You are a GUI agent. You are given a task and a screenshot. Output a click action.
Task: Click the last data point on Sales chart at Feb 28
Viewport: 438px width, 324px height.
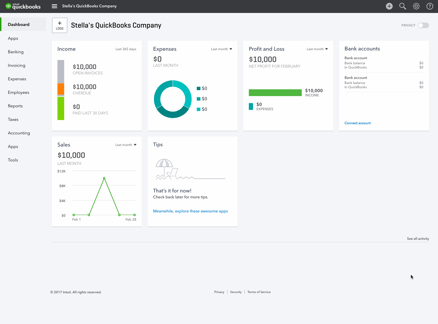(x=135, y=215)
